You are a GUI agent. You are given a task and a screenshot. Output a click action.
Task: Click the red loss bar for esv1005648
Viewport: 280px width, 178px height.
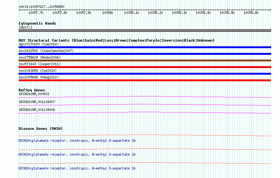click(x=145, y=80)
